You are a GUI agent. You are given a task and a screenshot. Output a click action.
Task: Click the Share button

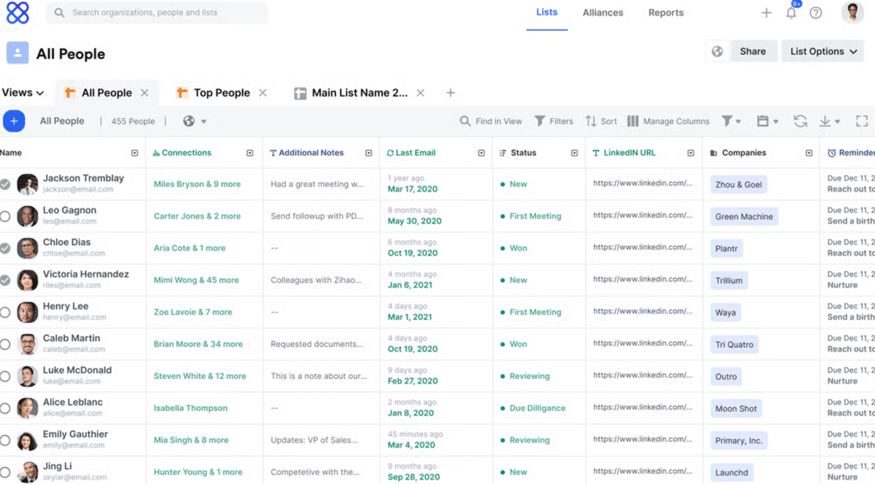coord(752,51)
